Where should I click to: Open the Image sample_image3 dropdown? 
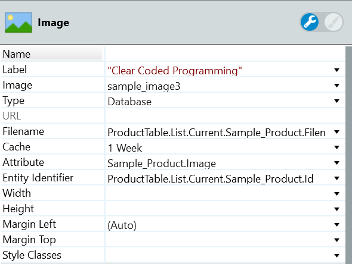tap(336, 86)
